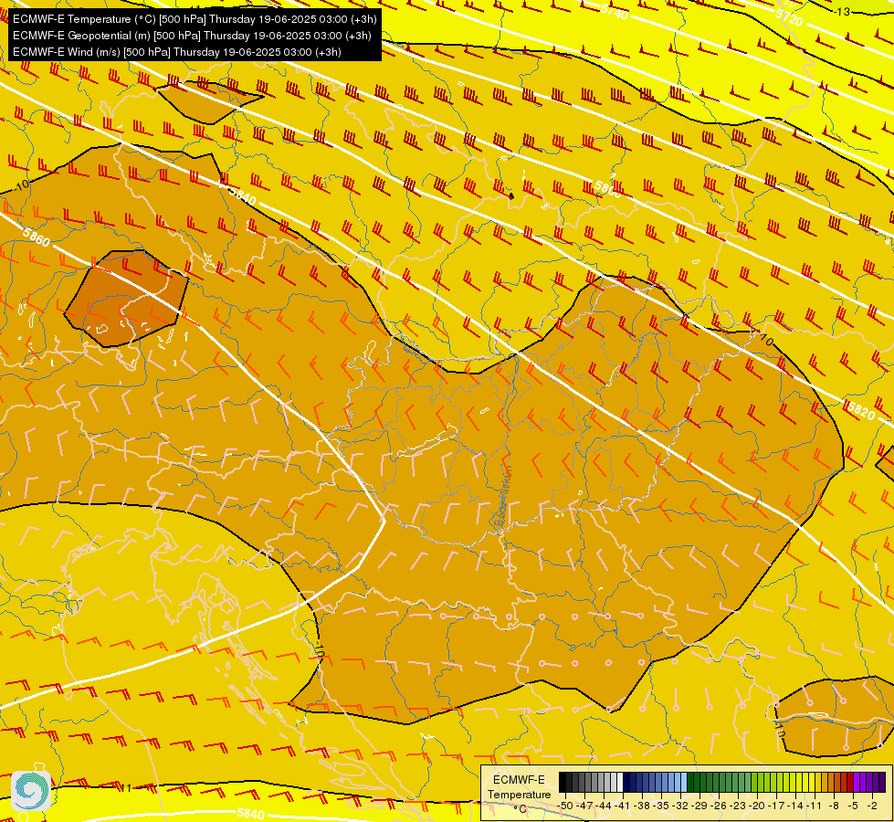Viewport: 894px width, 822px height.
Task: Click the -23 legend value
Action: click(738, 806)
